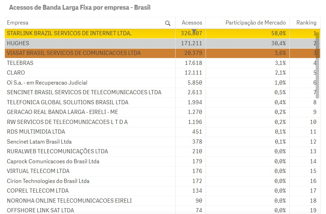The image size is (326, 214).
Task: Select the orange VIASAT BRASIL row
Action: [74, 53]
